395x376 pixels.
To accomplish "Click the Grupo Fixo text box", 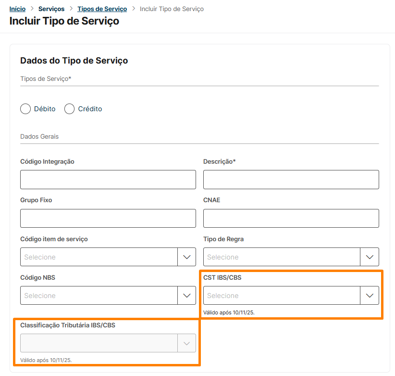I will coord(108,218).
